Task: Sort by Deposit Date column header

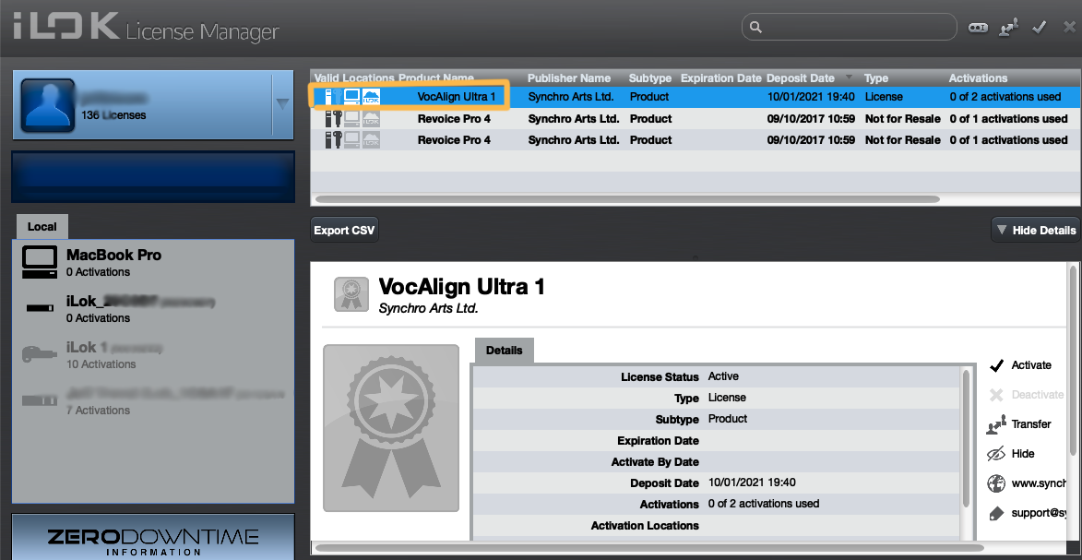Action: coord(801,78)
